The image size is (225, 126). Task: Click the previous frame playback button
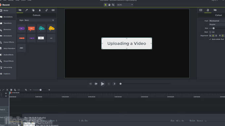tap(90, 84)
